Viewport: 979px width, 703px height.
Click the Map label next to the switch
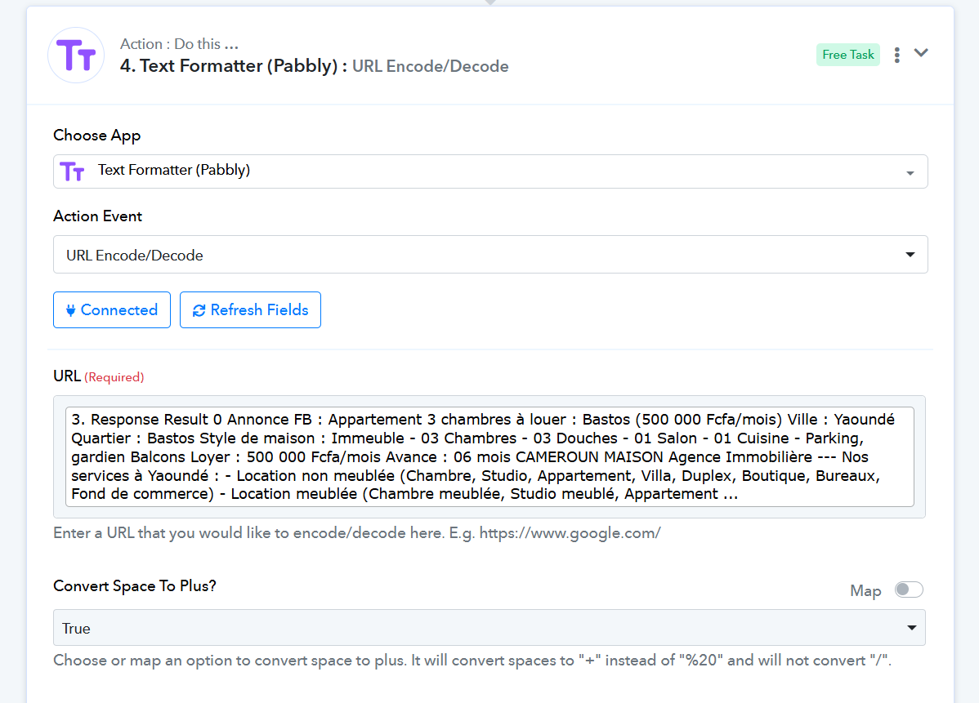tap(865, 591)
